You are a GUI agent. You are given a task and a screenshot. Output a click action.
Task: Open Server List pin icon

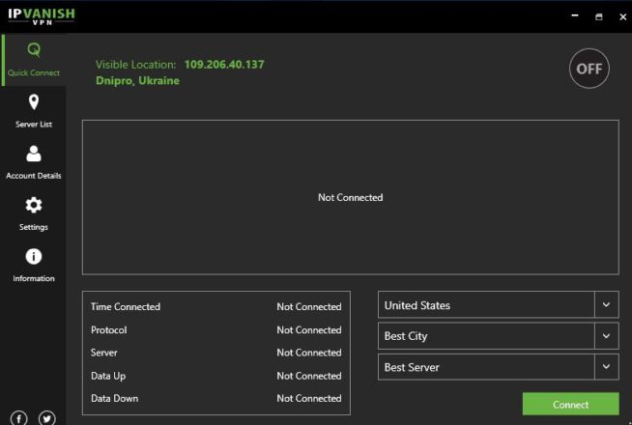pyautogui.click(x=34, y=102)
